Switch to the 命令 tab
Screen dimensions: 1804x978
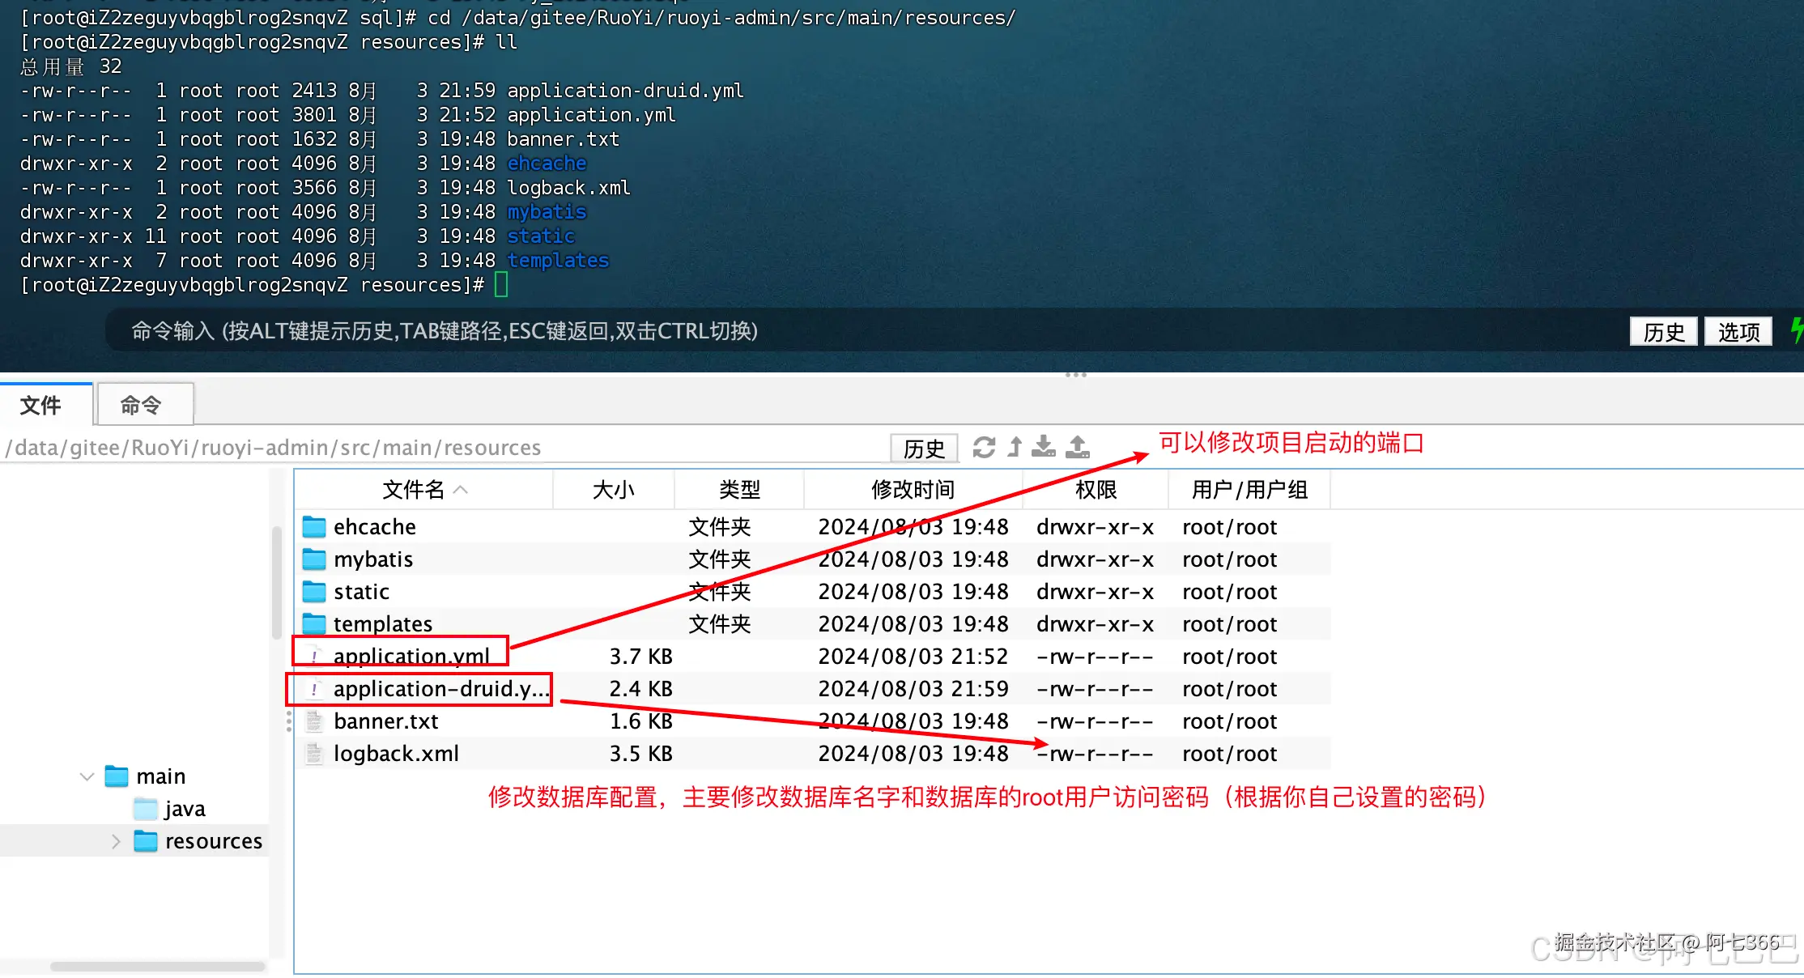tap(142, 405)
